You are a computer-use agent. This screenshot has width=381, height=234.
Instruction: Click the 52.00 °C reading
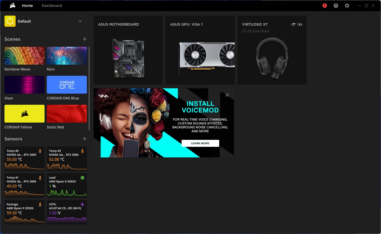pos(57,159)
